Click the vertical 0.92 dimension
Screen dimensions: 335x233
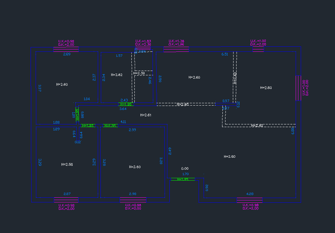tap(207, 188)
